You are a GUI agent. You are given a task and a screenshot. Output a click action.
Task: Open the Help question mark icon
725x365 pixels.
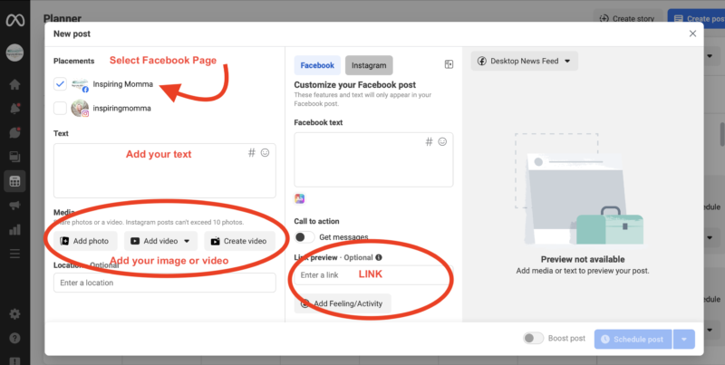click(14, 338)
